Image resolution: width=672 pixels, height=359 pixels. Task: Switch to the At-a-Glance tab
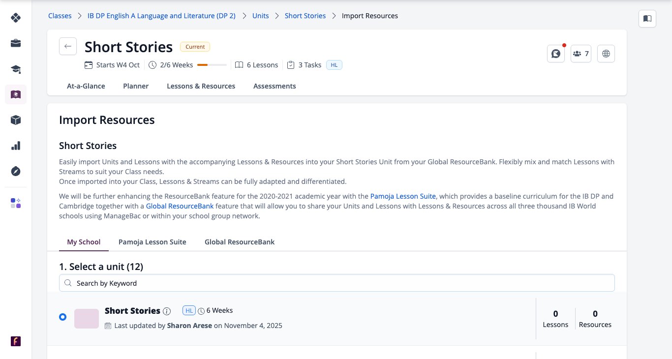click(86, 86)
